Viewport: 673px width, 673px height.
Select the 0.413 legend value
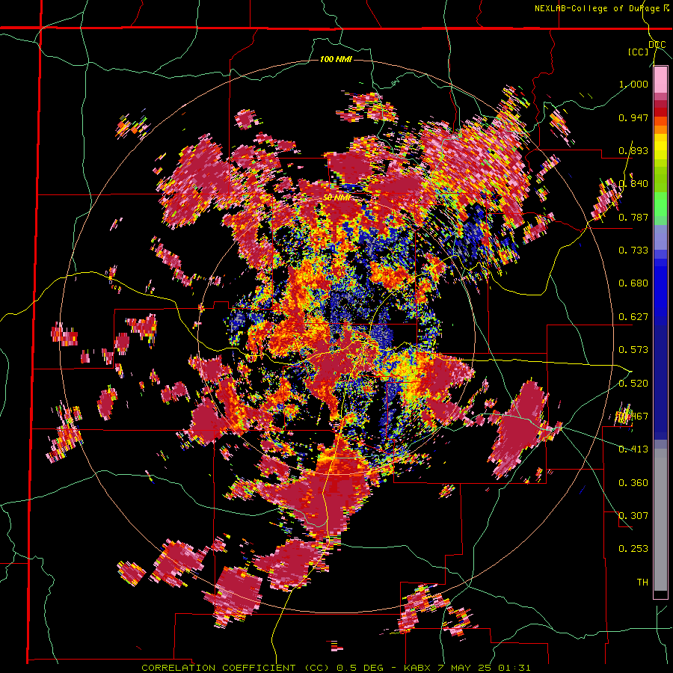(x=633, y=449)
